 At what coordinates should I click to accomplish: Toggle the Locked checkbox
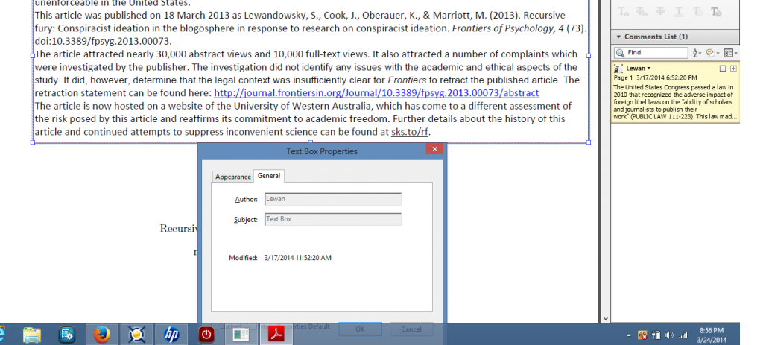click(215, 326)
